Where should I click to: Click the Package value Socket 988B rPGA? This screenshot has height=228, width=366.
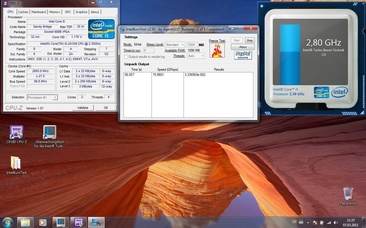point(57,32)
